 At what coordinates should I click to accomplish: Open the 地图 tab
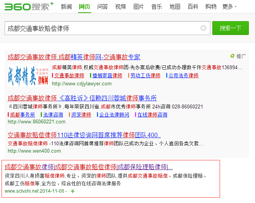(175, 7)
